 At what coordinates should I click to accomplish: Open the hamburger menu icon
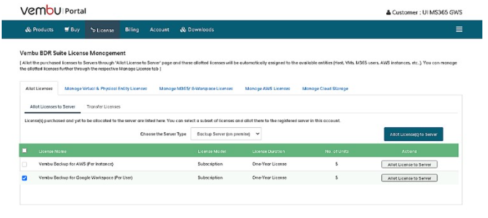459,29
